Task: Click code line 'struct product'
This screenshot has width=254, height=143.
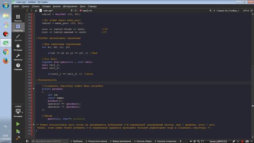Action: (52, 89)
